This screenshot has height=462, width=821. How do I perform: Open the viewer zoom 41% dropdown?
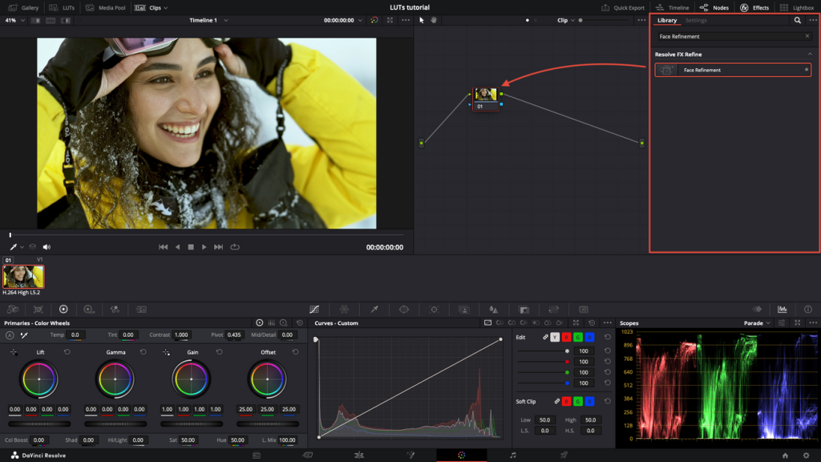click(x=14, y=20)
